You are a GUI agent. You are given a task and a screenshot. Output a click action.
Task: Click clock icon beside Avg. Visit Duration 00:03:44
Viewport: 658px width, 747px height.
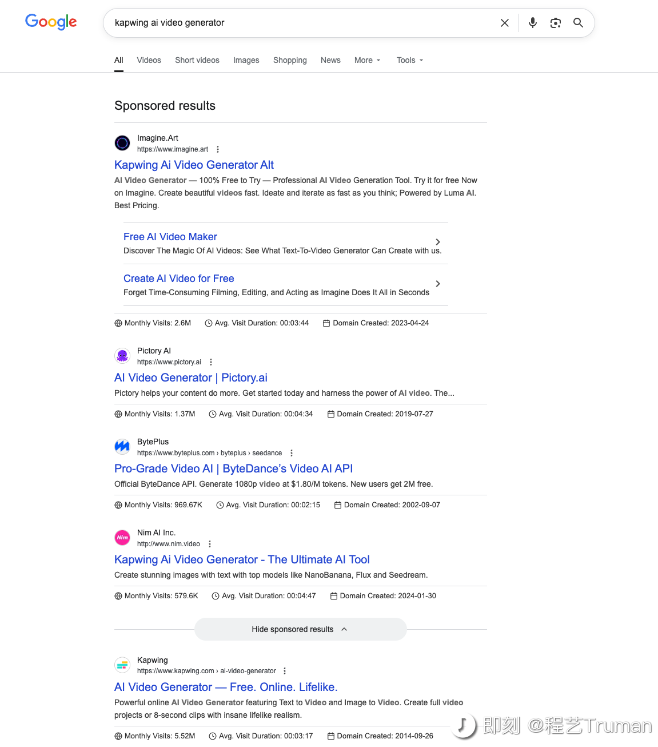pos(209,323)
